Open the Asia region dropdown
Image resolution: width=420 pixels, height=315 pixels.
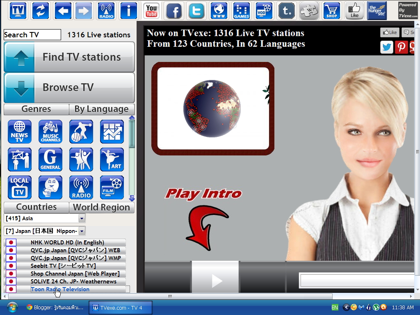(44, 218)
